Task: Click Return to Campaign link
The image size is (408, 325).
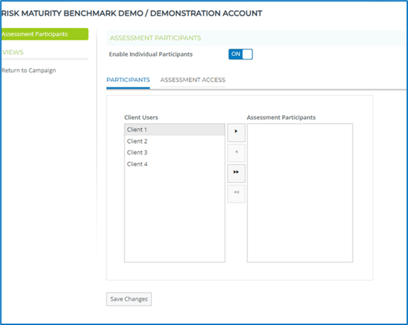Action: (x=28, y=70)
